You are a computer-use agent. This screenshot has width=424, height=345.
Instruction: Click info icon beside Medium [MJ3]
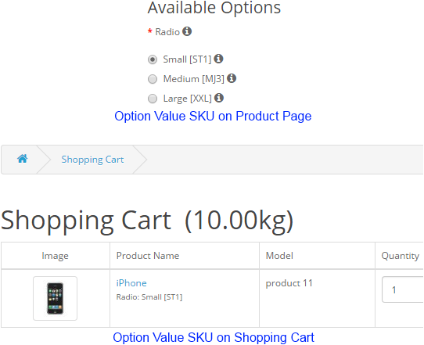tap(232, 78)
